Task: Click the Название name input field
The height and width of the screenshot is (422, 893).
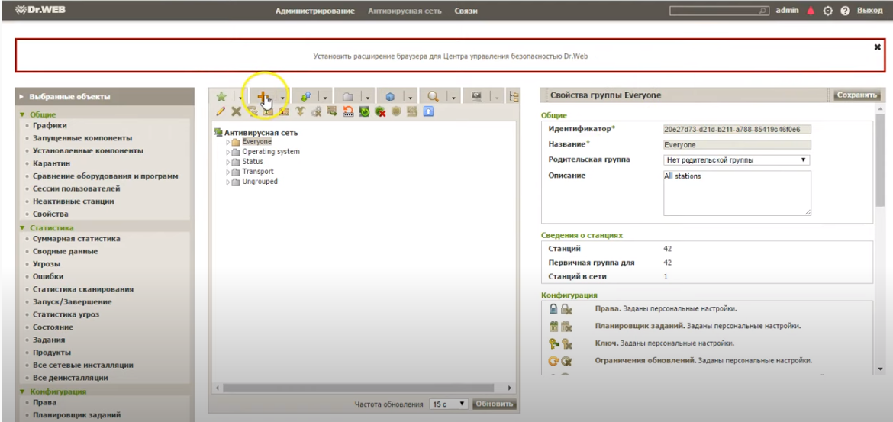Action: pos(737,145)
